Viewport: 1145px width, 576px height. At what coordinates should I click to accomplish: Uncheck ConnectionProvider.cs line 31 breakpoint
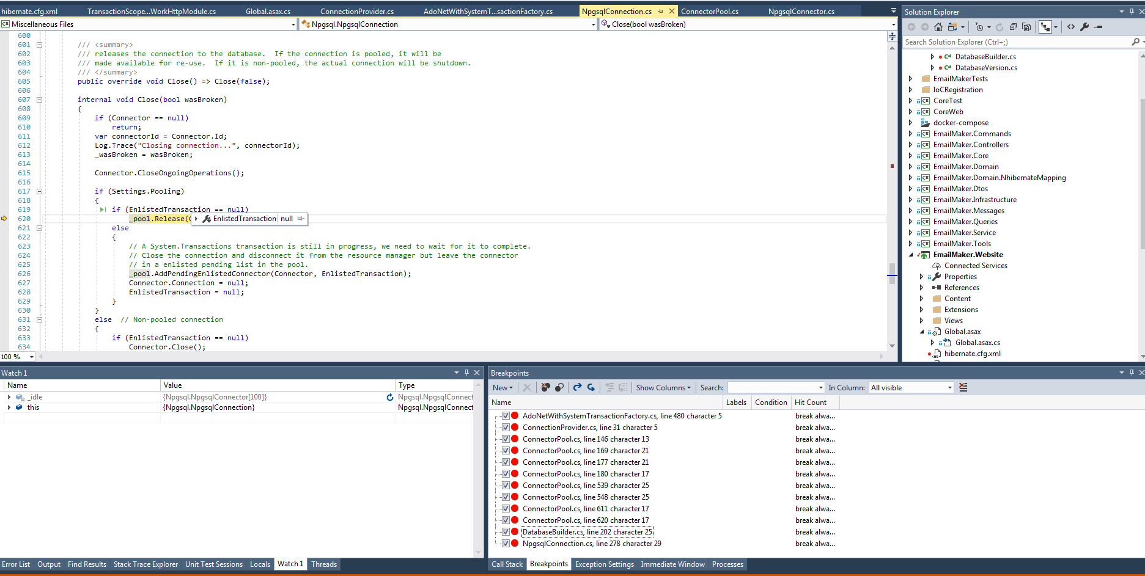click(506, 428)
